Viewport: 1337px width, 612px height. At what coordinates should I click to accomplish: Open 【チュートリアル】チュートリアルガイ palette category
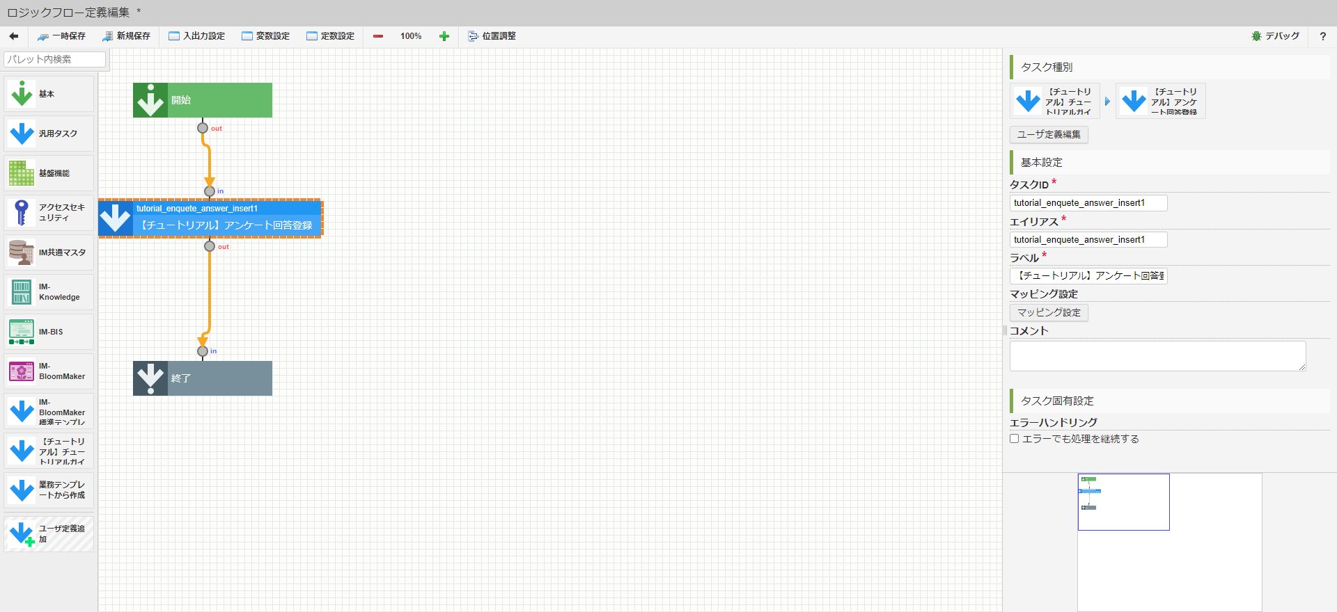tap(49, 451)
